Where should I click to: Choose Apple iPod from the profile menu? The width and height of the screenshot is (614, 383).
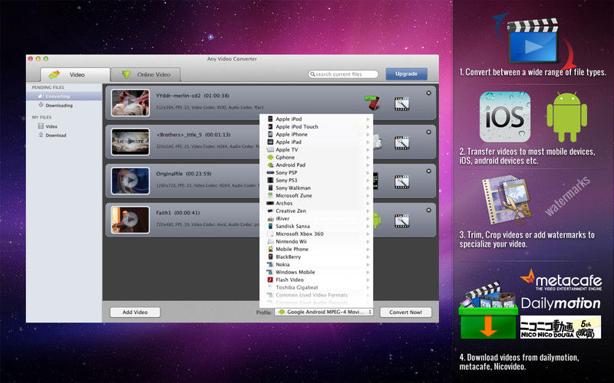coord(316,119)
